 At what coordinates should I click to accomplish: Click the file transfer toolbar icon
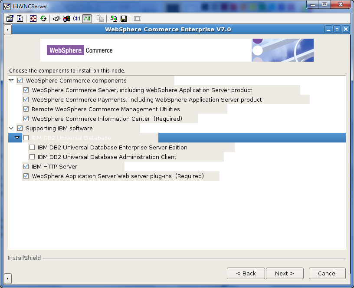100,19
